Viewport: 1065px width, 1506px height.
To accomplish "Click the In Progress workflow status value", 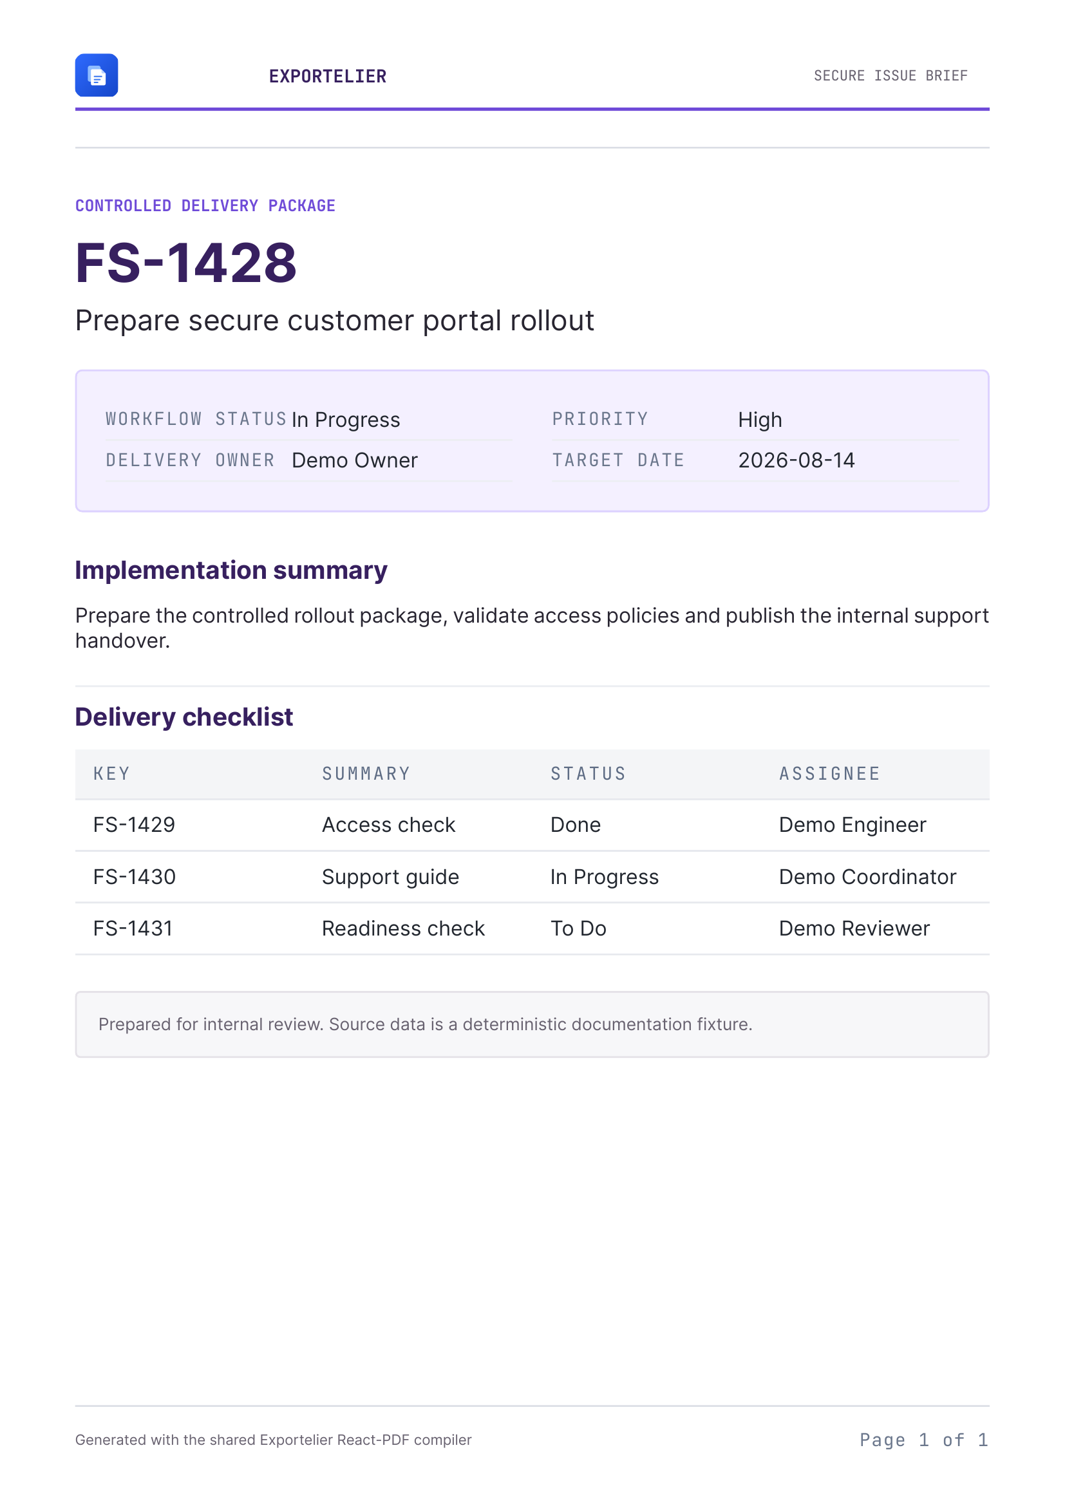I will 346,420.
